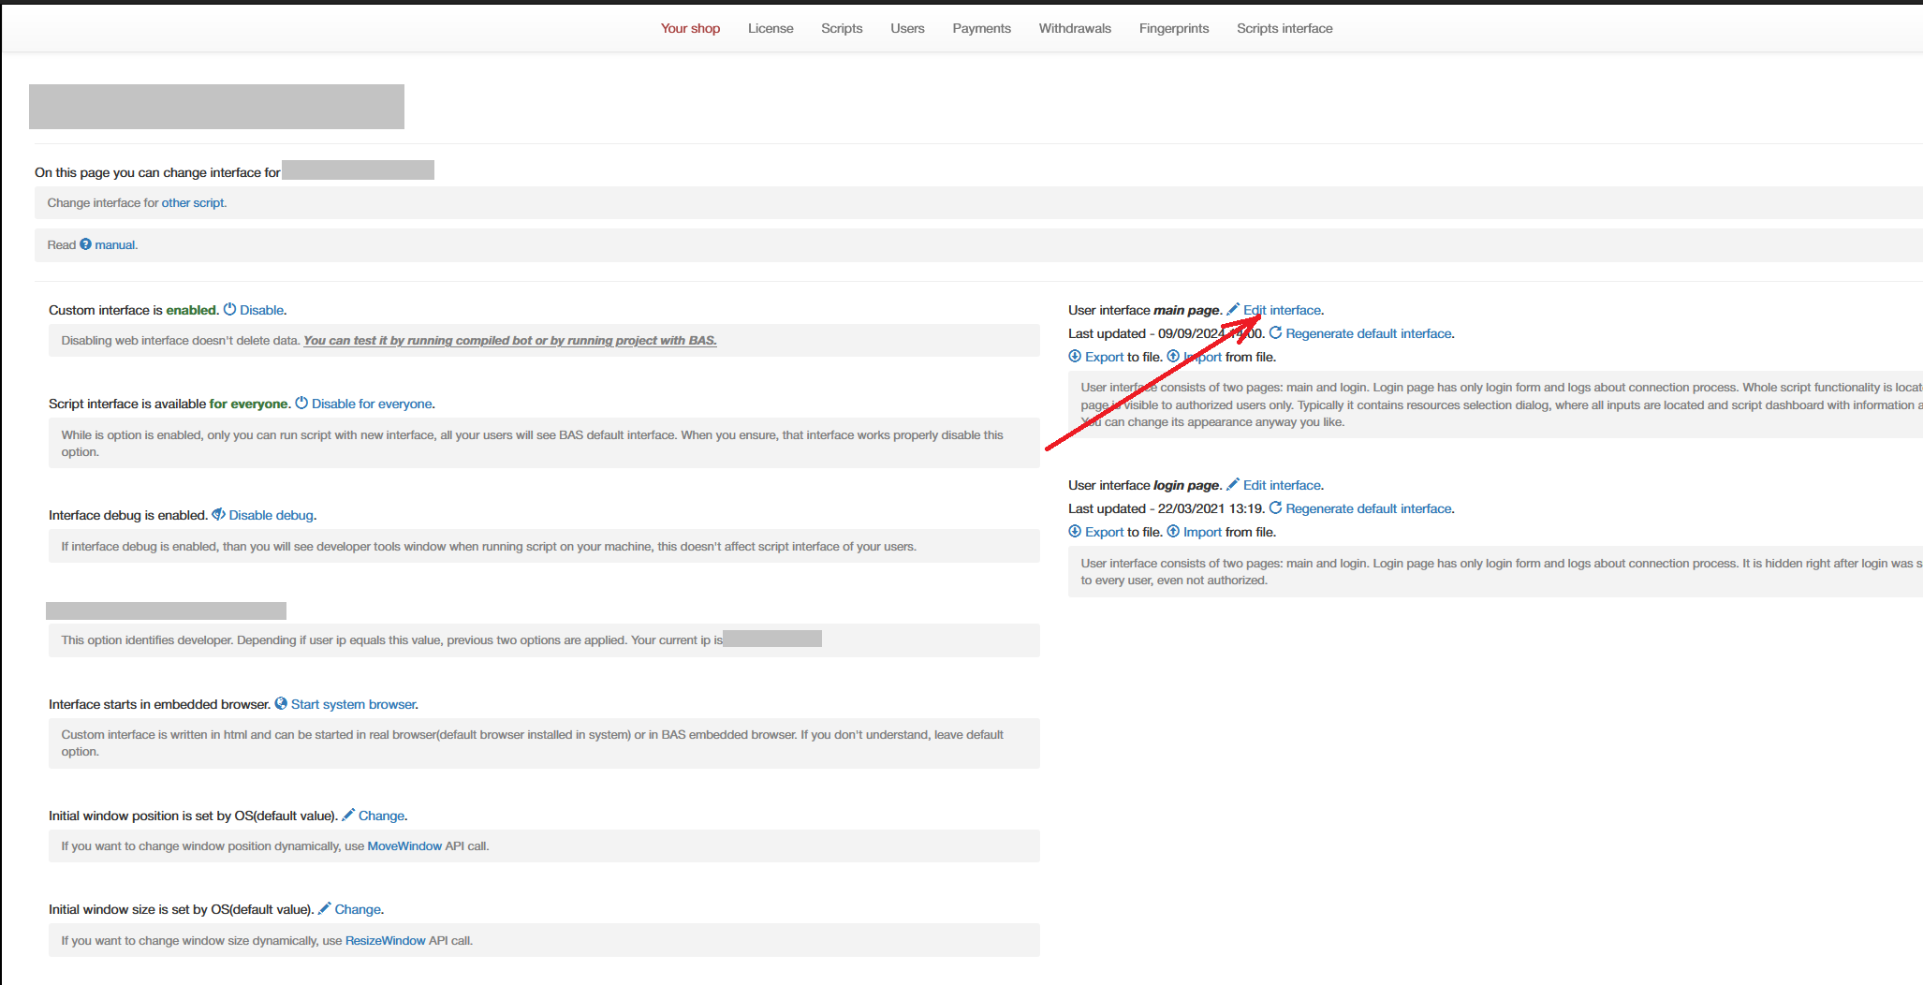The width and height of the screenshot is (1923, 985).
Task: Disable the custom interface
Action: 261,310
